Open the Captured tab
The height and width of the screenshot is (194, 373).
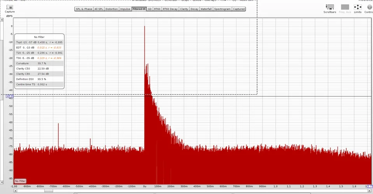click(x=239, y=9)
